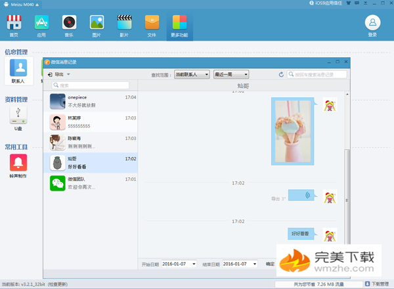Open the ice cream photo message
The width and height of the screenshot is (394, 289).
tap(292, 131)
